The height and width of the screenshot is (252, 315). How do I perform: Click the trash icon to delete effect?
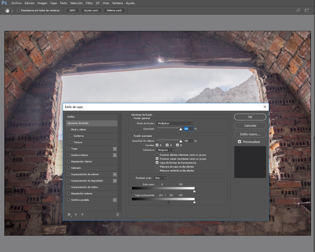[x=117, y=215]
